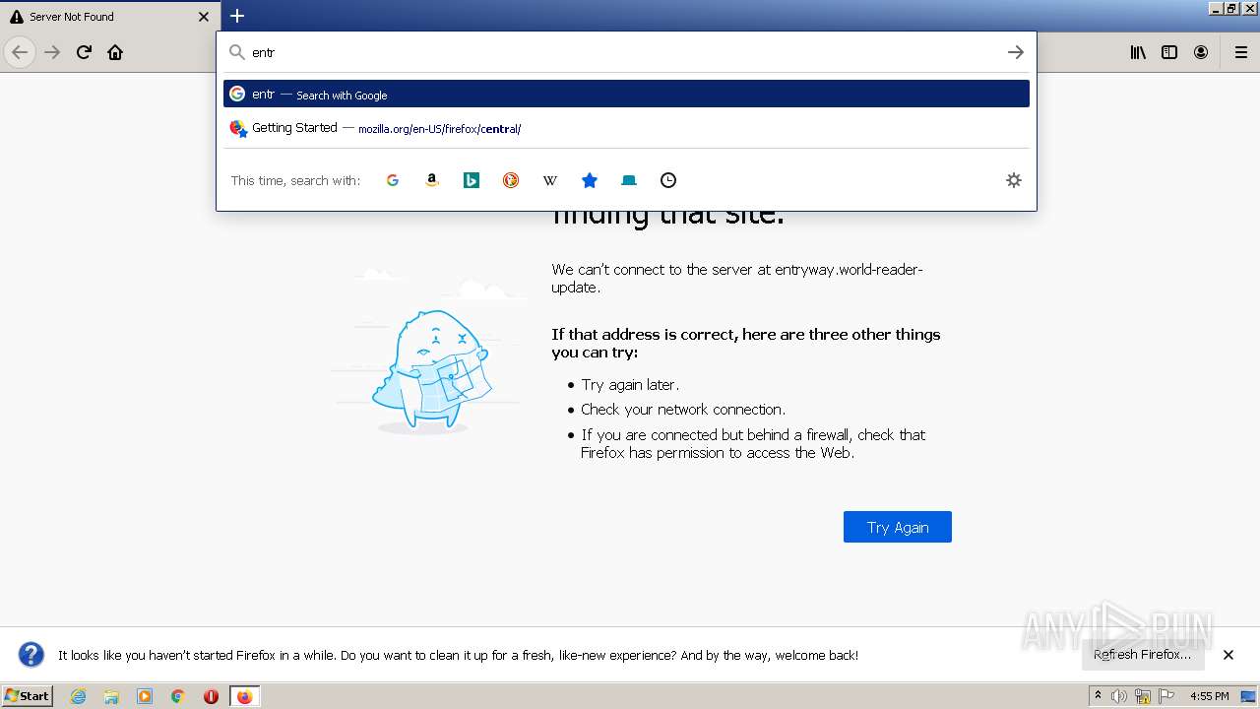Click the Try Again button
1260x709 pixels.
pos(898,527)
